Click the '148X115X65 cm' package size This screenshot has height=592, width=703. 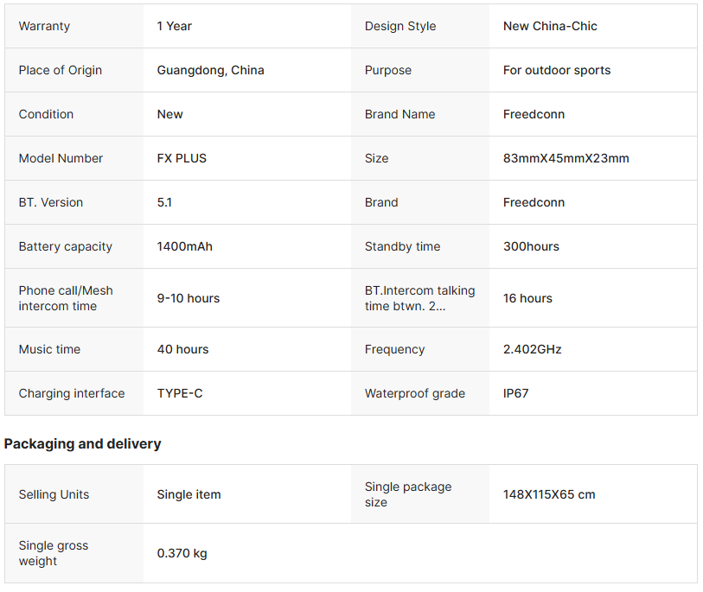[x=549, y=494]
